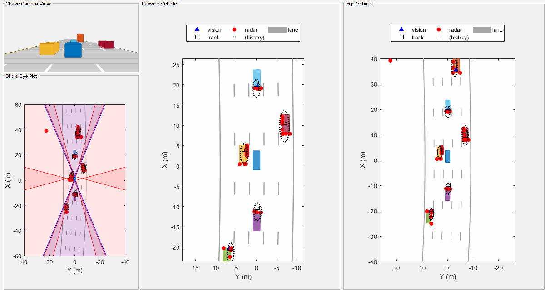Screen dimensions: 545x290
Task: Click the blue ego car in Chase Camera View
Action: coord(73,50)
